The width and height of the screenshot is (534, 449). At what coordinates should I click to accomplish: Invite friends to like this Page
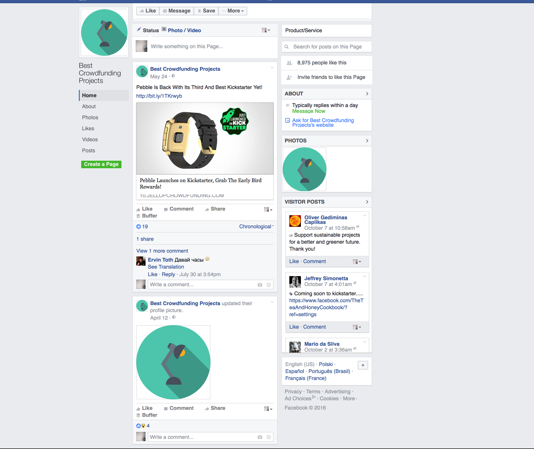tap(327, 77)
